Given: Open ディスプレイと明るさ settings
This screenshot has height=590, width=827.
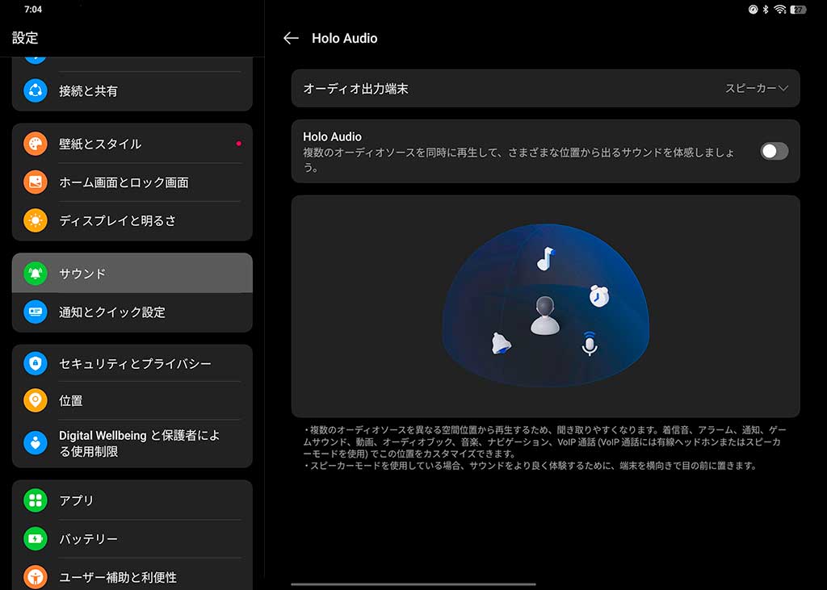Looking at the screenshot, I should [132, 220].
